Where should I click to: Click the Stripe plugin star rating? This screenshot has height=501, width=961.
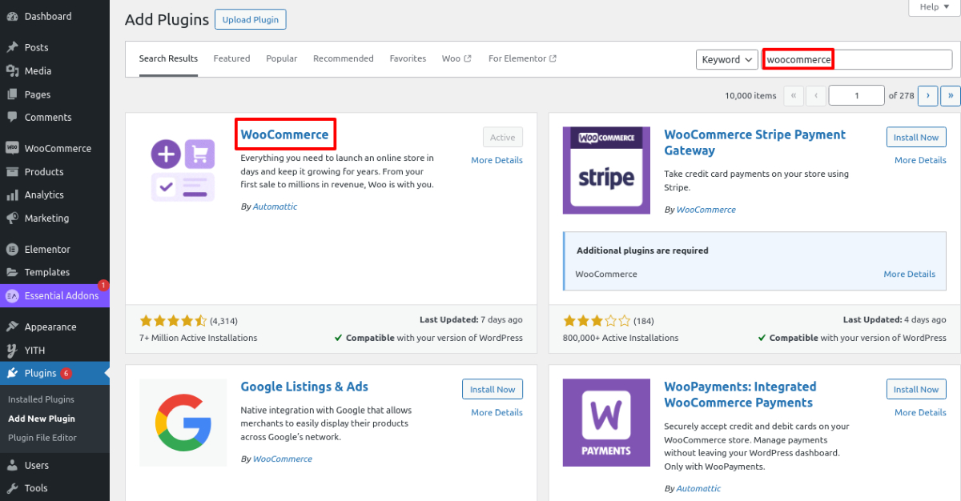coord(597,320)
